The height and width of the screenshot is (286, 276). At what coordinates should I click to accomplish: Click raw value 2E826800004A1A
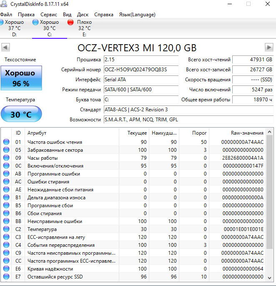click(x=243, y=158)
